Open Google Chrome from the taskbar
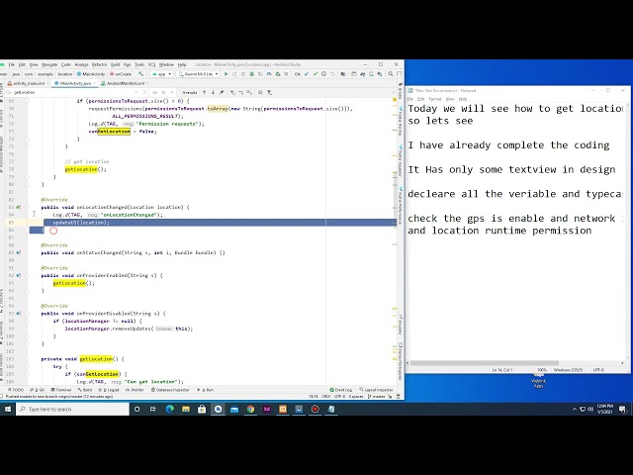 (250, 409)
